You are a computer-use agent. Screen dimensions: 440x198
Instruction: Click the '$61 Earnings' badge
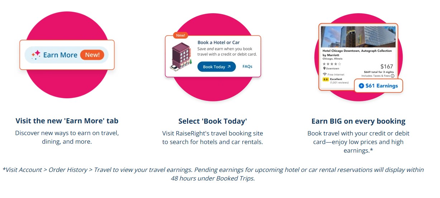tap(378, 86)
